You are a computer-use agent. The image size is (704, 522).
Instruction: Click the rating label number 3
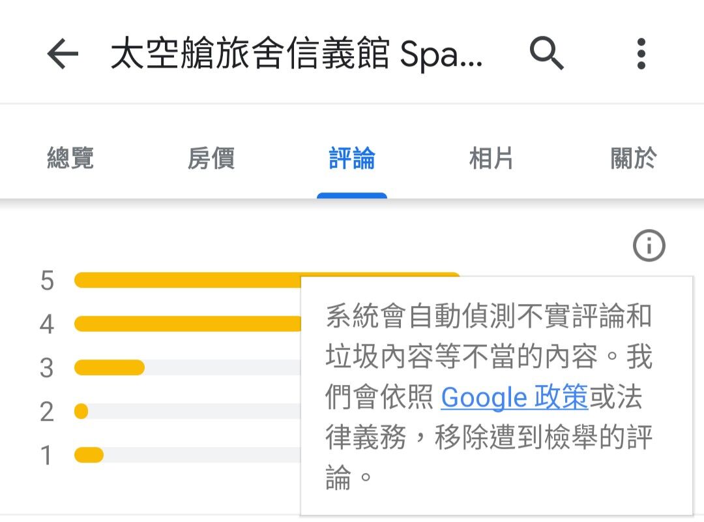click(x=47, y=368)
